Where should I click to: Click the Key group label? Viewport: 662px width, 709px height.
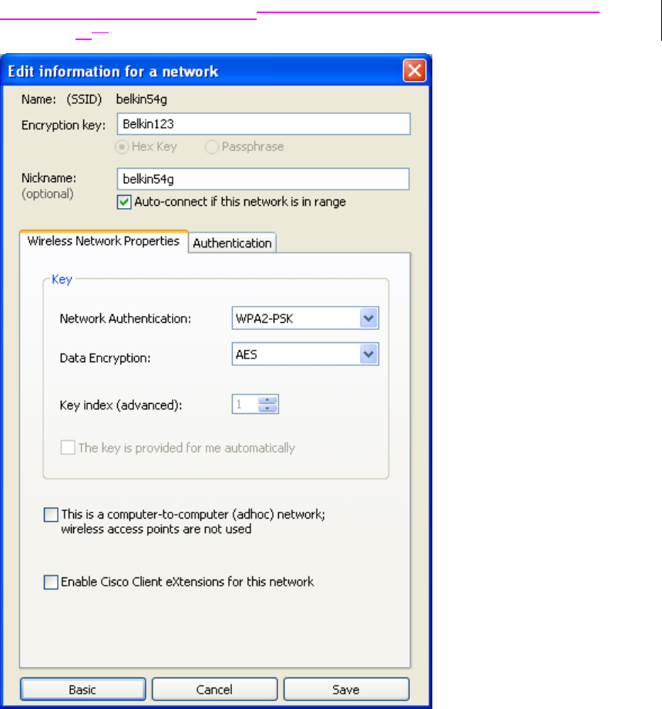(x=62, y=279)
